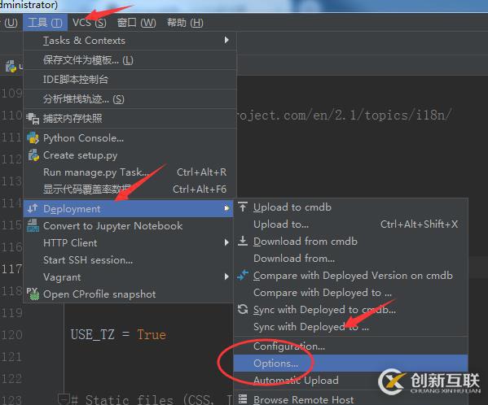Click the Compare with Deployed Version icon
Image resolution: width=488 pixels, height=405 pixels.
point(243,275)
